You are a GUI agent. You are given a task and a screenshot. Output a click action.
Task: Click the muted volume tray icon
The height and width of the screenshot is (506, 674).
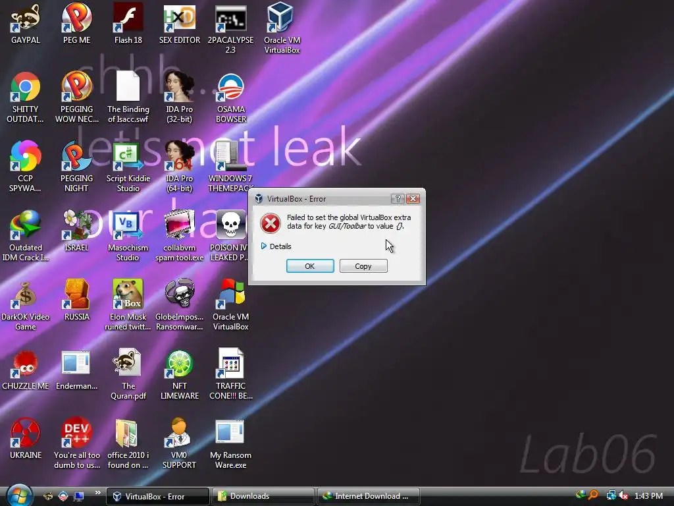tap(623, 495)
